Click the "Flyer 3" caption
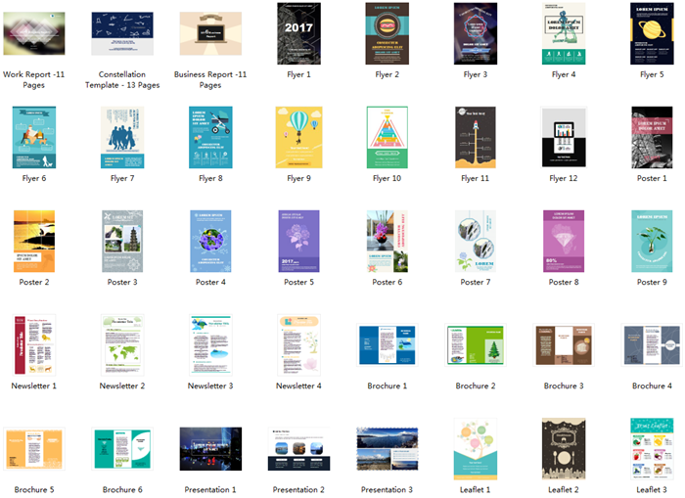 click(476, 74)
